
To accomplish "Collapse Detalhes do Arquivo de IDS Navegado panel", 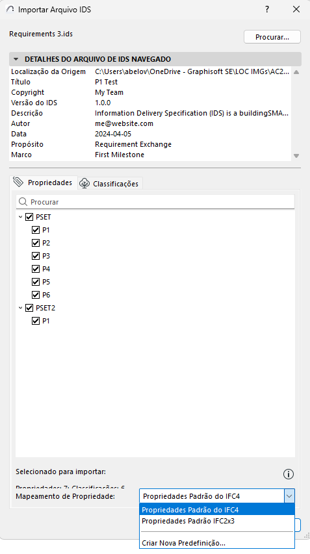I will coord(16,59).
